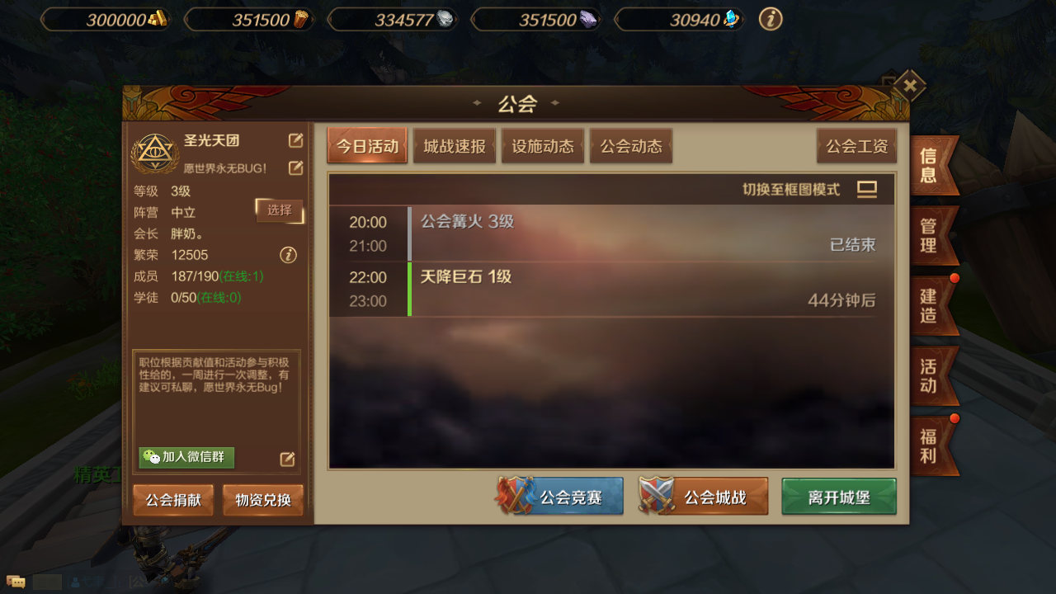Click the blue crystal resource icon

coord(731,20)
